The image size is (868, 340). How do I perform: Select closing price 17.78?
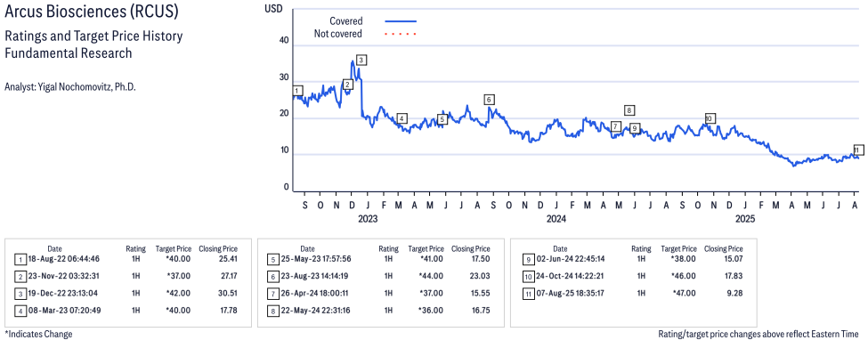pos(228,310)
